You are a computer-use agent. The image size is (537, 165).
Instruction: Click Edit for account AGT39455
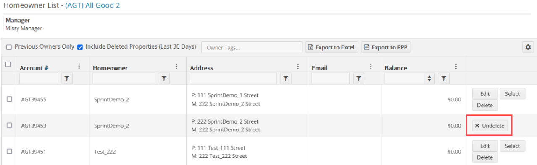pos(485,94)
